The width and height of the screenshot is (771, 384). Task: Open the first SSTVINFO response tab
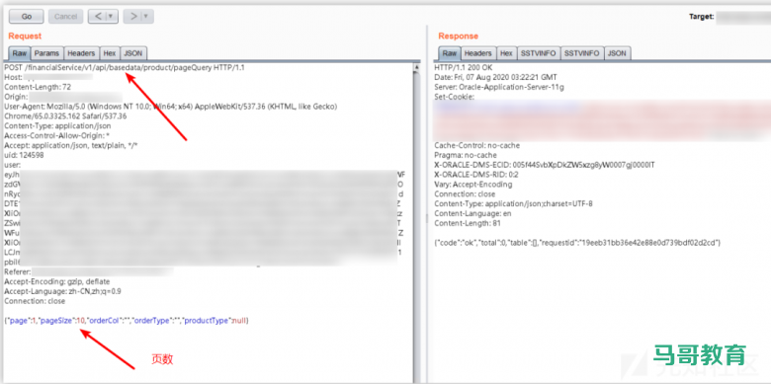(x=539, y=53)
